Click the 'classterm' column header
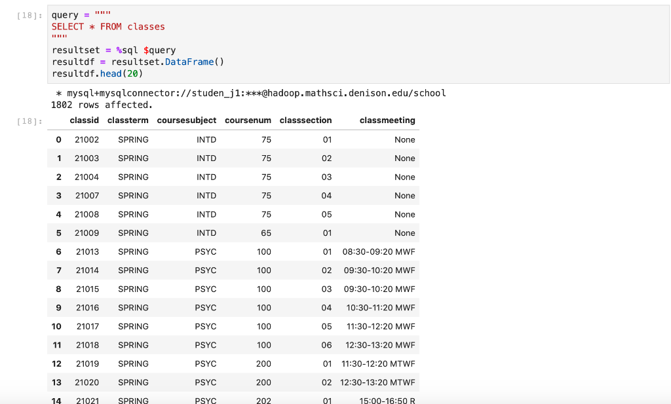 tap(128, 120)
